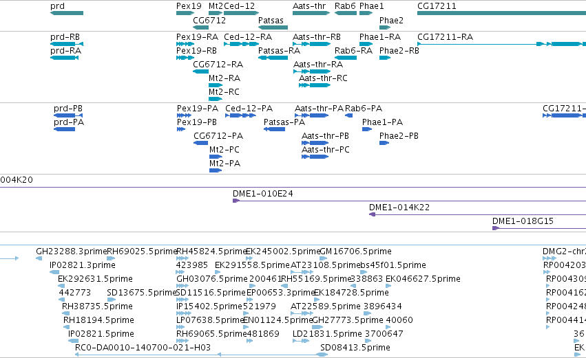
Task: Select protein prd-PA
Action: point(64,129)
